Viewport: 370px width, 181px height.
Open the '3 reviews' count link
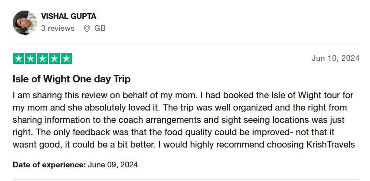58,28
